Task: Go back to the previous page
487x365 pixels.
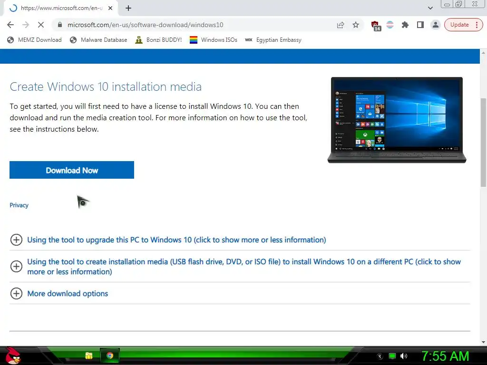Action: (10, 25)
